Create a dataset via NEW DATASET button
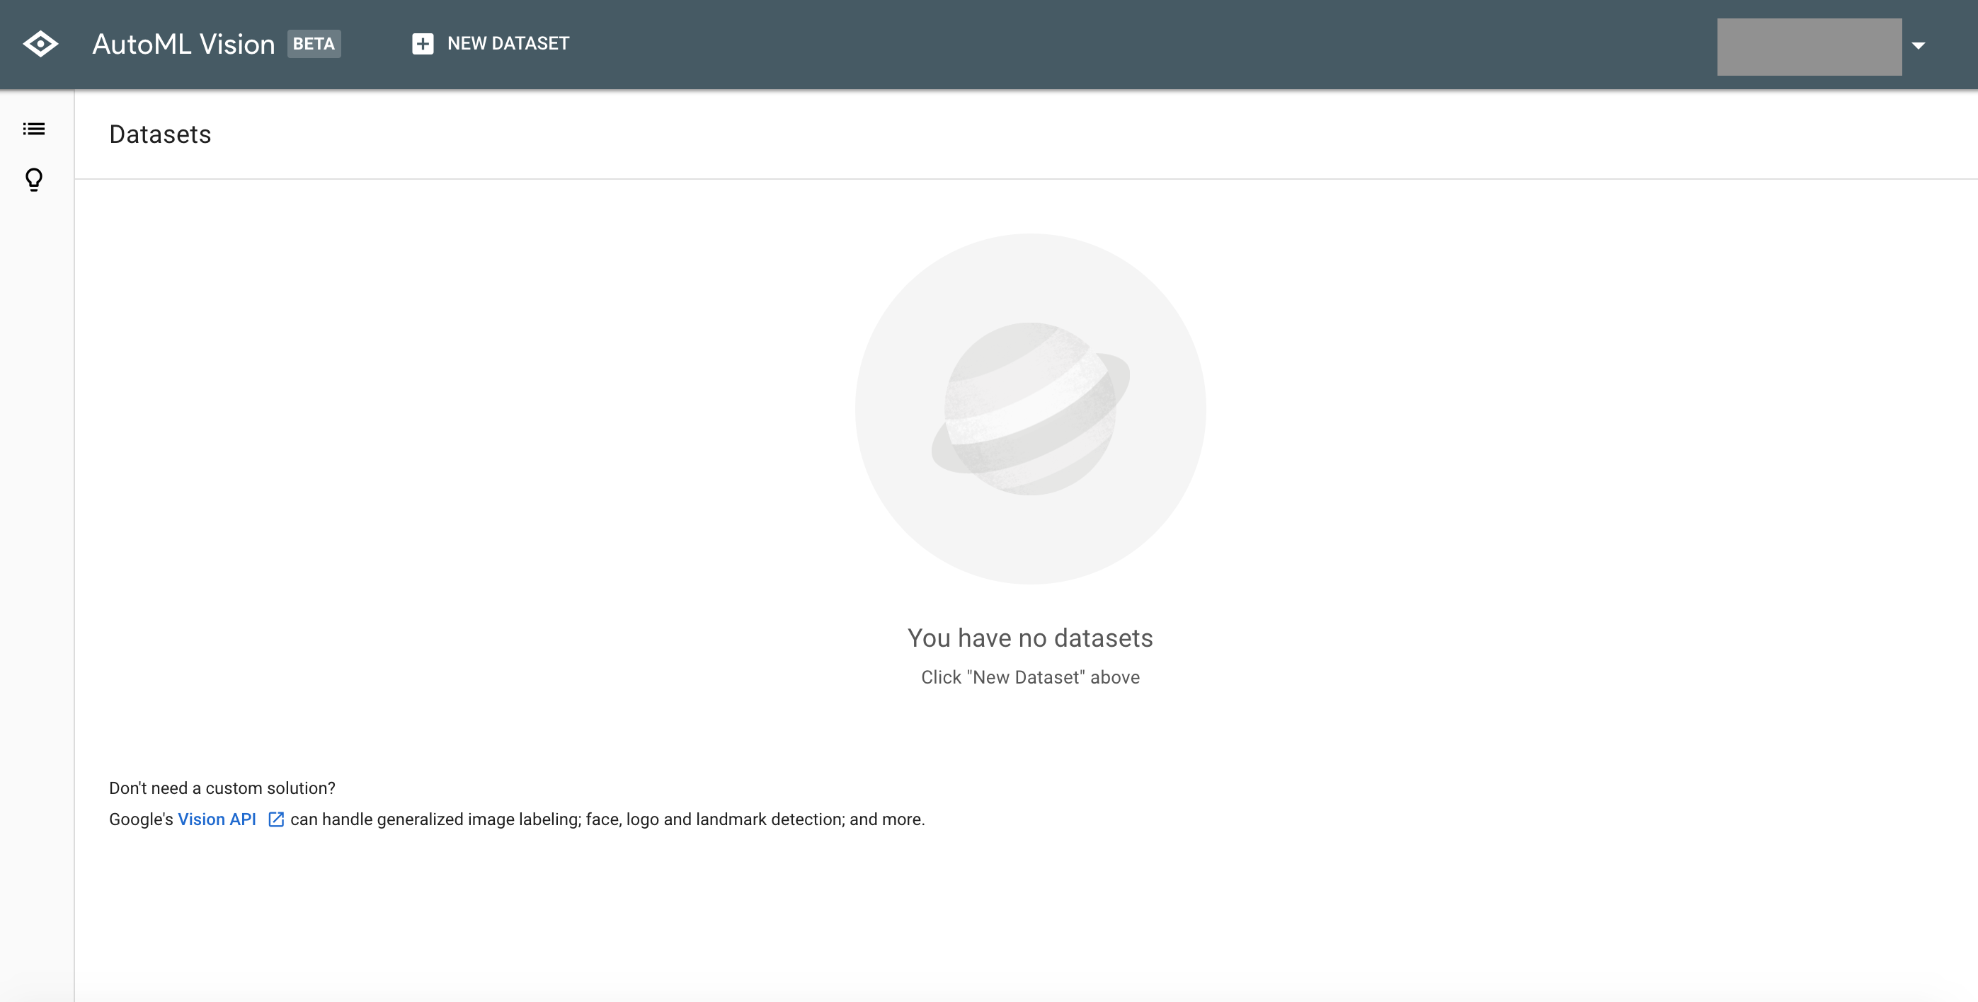1978x1002 pixels. coord(491,44)
